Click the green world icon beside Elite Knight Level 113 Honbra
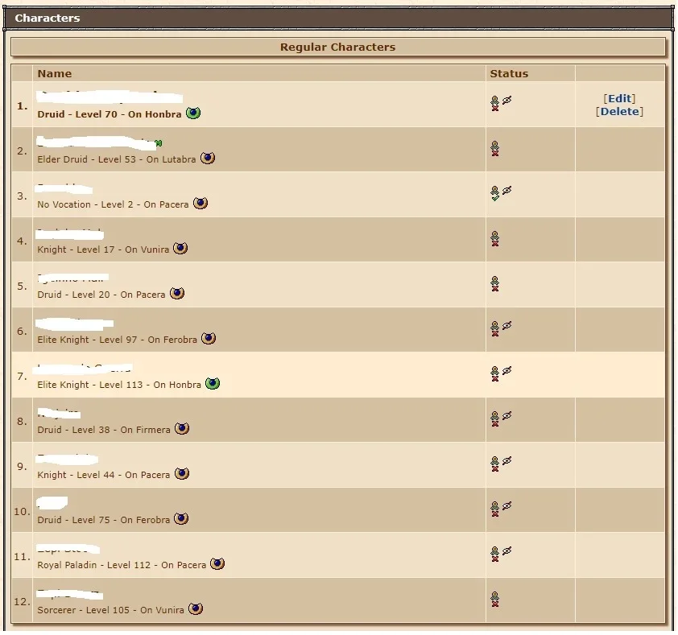 point(213,384)
